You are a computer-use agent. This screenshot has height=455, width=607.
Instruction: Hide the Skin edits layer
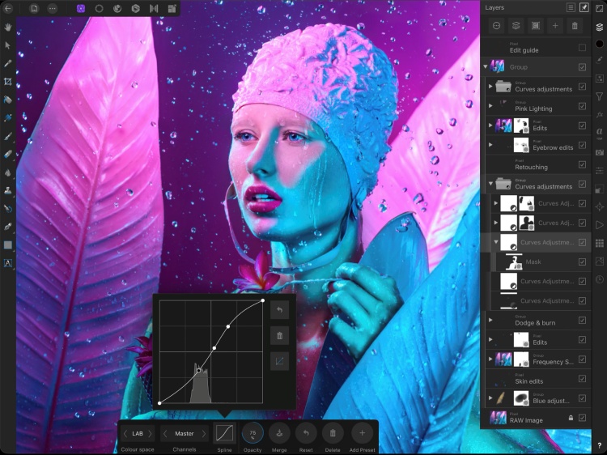point(582,379)
